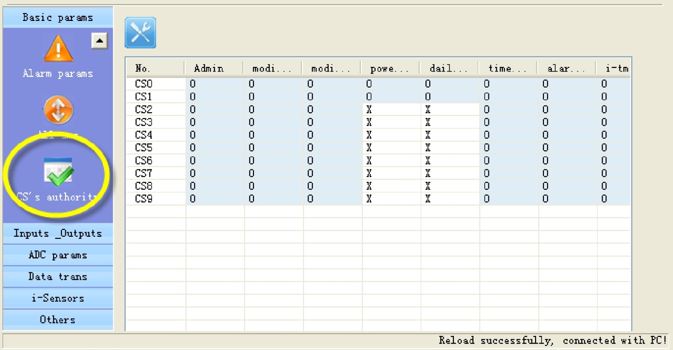Open the Others section
Image resolution: width=673 pixels, height=350 pixels.
click(58, 320)
